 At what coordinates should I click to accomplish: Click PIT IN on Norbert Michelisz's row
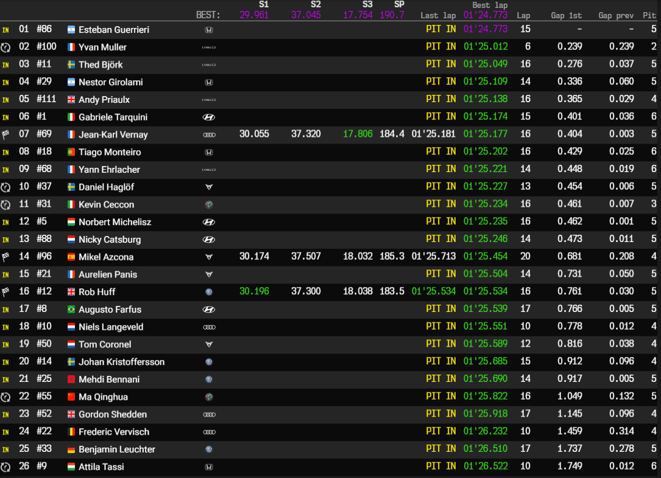coord(440,221)
